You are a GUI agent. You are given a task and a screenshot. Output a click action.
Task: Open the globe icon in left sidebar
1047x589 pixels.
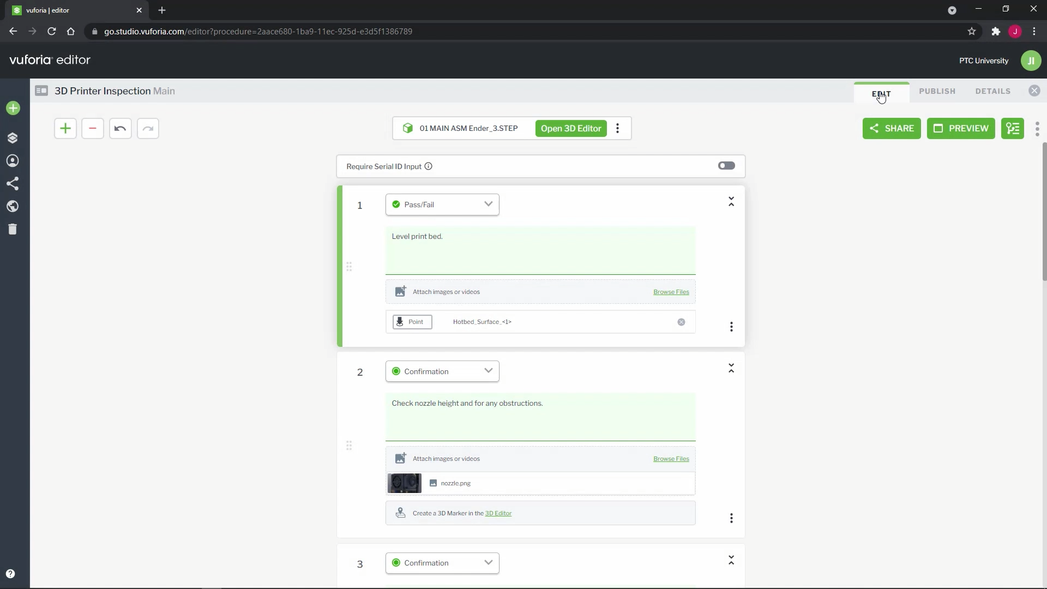pos(13,206)
